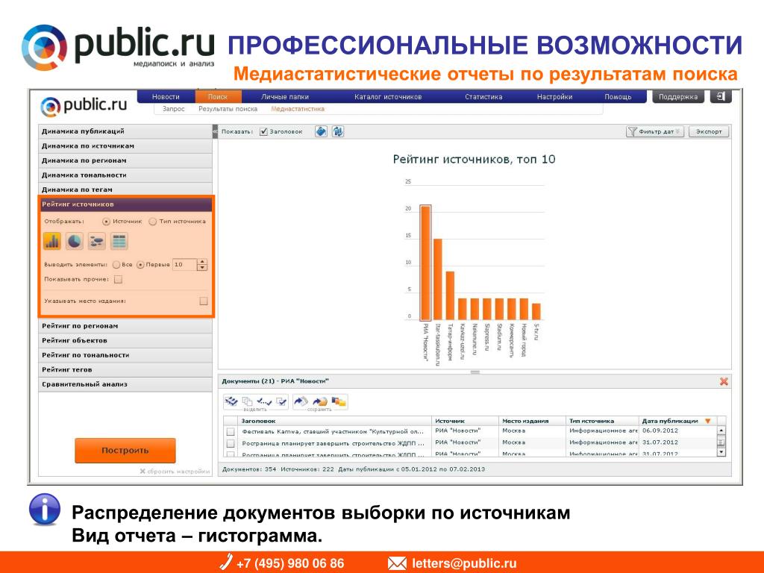The width and height of the screenshot is (764, 573).
Task: Open the Личные папки tab
Action: 284,97
